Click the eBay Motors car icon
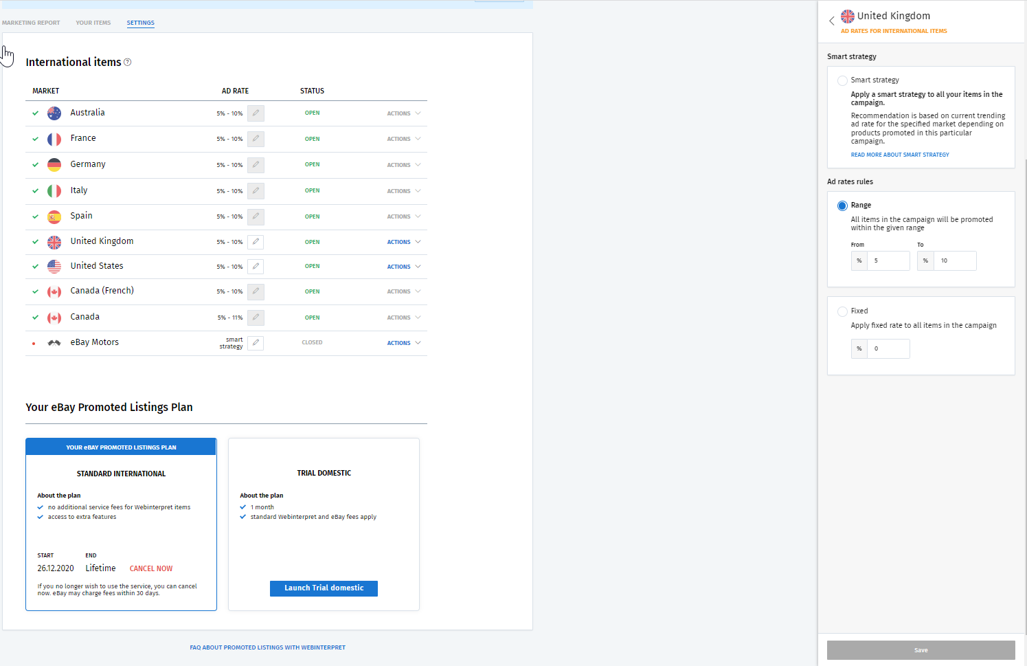Screen dimensions: 1027x666 coord(54,342)
